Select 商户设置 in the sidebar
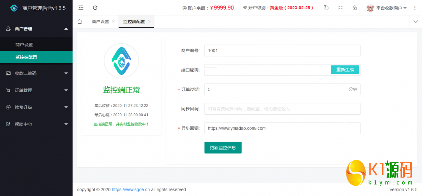 point(36,44)
